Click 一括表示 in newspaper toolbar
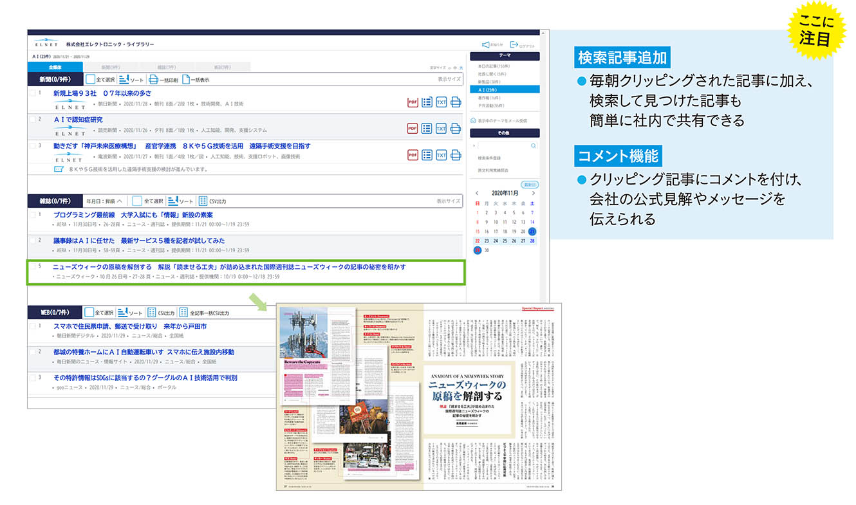The height and width of the screenshot is (505, 856). [x=196, y=80]
